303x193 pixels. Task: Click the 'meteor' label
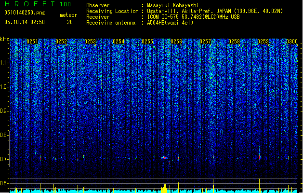68,15
